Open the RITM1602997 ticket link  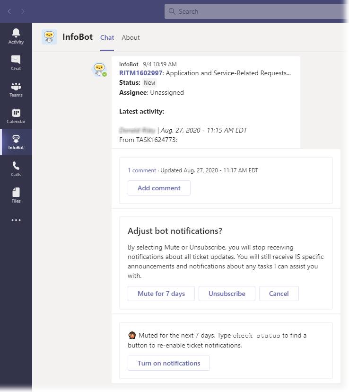(141, 73)
